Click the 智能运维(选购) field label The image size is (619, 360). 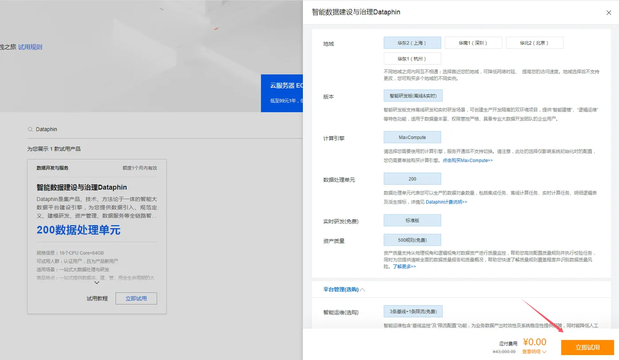pyautogui.click(x=341, y=312)
